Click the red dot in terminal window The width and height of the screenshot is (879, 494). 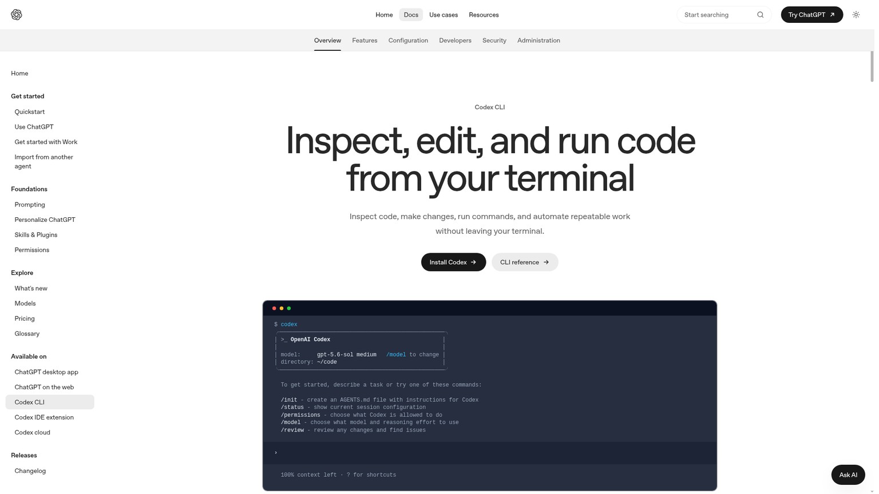point(274,308)
